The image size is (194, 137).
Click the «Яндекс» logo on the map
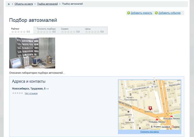click(x=176, y=127)
